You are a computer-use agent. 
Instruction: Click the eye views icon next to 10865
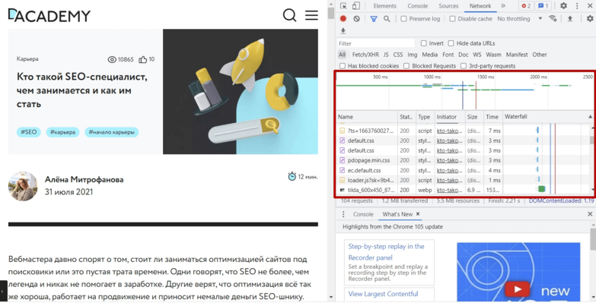click(x=112, y=59)
